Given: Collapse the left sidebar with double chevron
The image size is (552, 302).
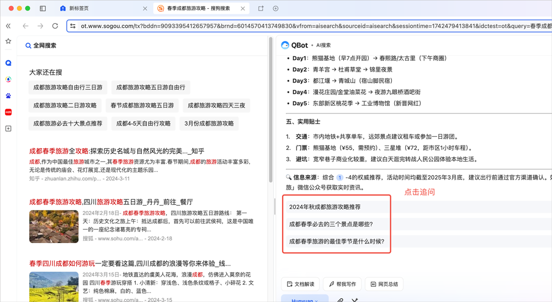Looking at the screenshot, I should coord(8,26).
